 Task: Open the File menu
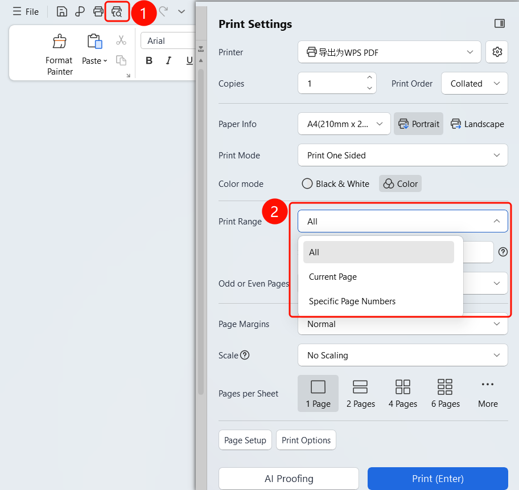coord(26,11)
